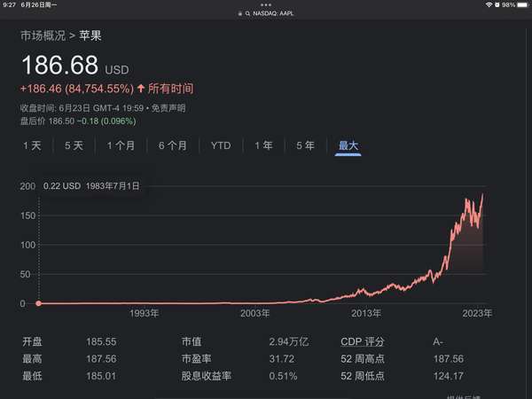This screenshot has height=399, width=532.
Task: Tap the lock icon in address bar
Action: tap(240, 13)
